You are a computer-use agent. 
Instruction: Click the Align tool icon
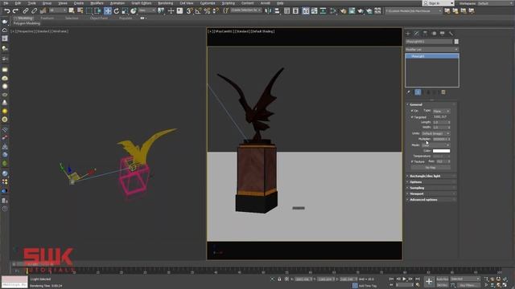[277, 10]
